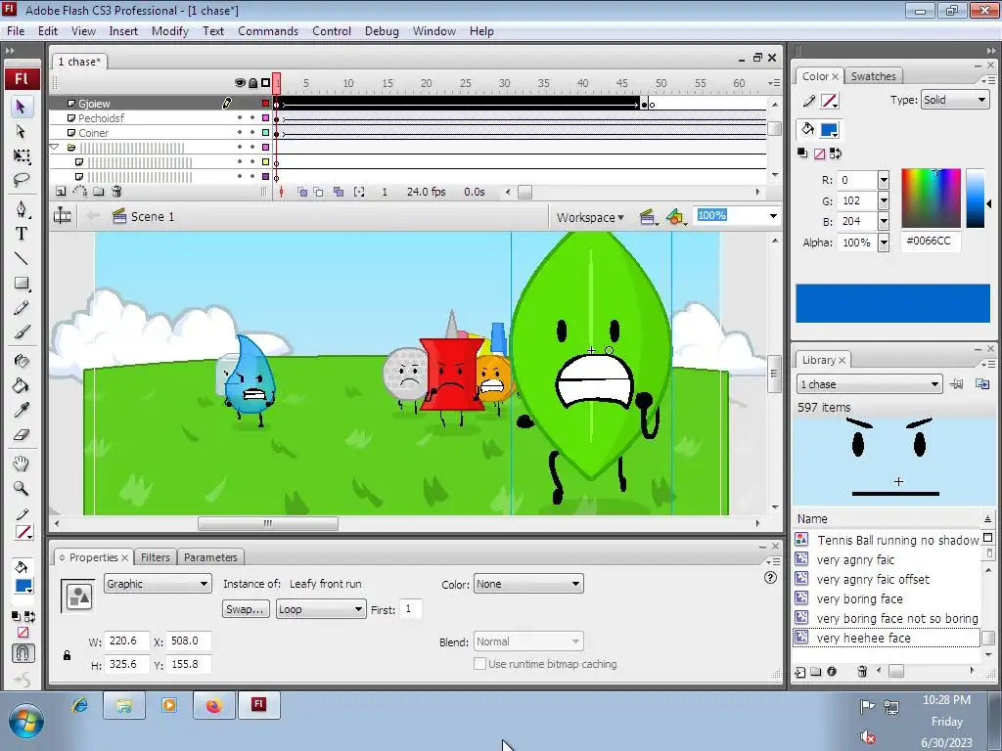This screenshot has width=1002, height=751.
Task: Select the Free Transform tool
Action: 22,155
